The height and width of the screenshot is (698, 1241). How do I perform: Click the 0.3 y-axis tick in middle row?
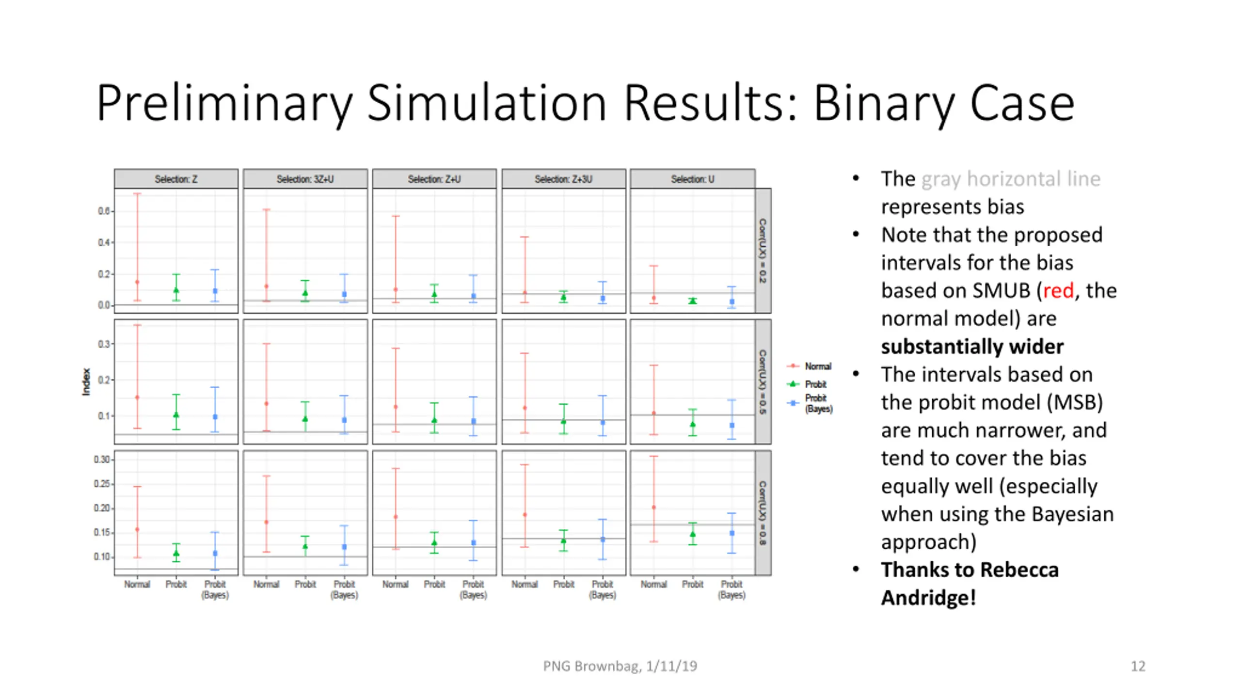pyautogui.click(x=104, y=344)
